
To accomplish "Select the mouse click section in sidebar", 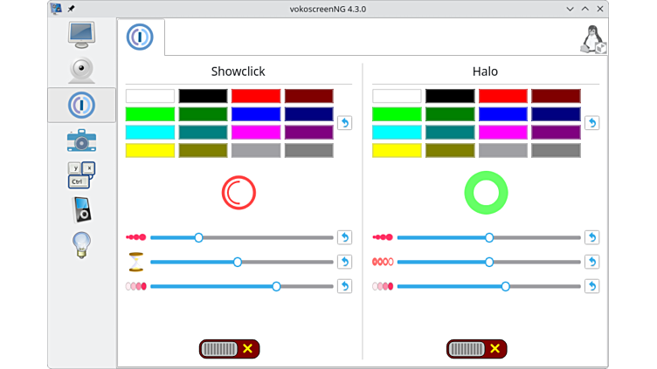I will click(81, 105).
